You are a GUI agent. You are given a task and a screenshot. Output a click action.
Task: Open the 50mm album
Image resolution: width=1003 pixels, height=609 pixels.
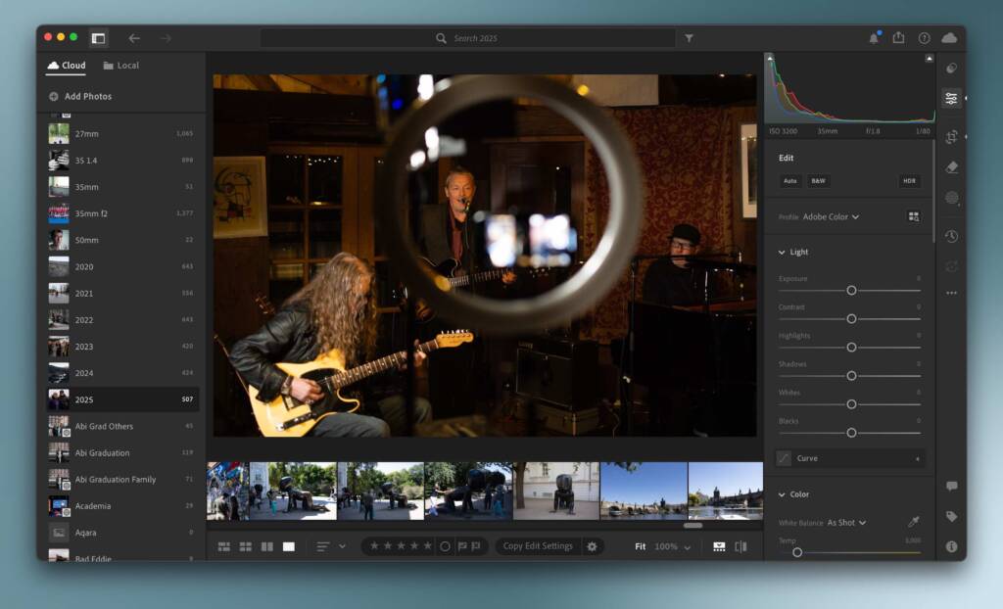pyautogui.click(x=120, y=240)
